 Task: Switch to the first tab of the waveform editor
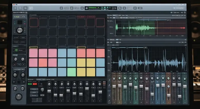tap(111, 15)
